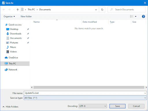Open recent locations dropdown arrow

point(14,9)
